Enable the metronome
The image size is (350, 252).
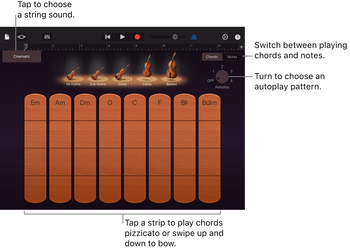click(x=194, y=37)
